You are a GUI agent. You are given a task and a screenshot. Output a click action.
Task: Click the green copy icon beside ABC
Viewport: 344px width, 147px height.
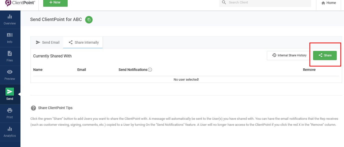click(x=89, y=19)
